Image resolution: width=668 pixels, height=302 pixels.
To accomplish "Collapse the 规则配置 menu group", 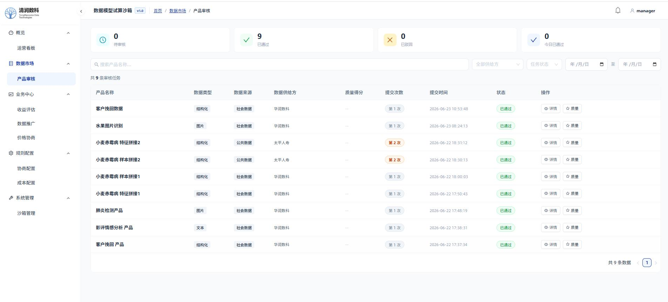I will tap(68, 153).
